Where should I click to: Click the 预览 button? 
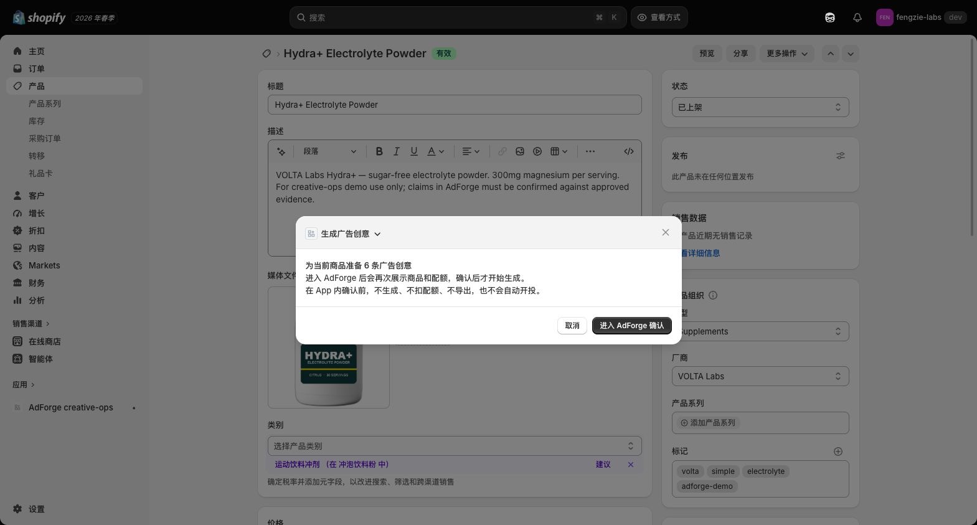pyautogui.click(x=707, y=54)
